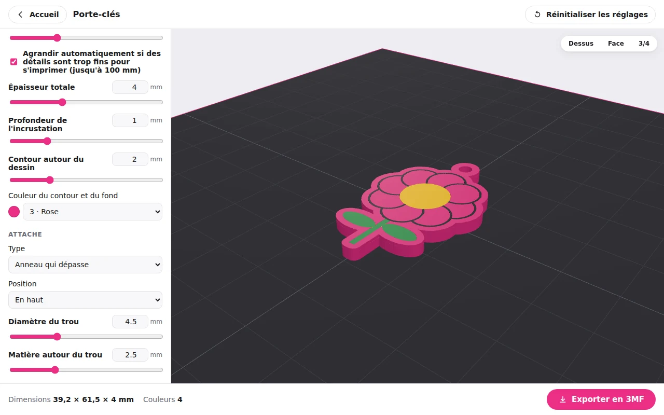Click the pink outline color swatch
The image size is (664, 415).
pos(14,212)
